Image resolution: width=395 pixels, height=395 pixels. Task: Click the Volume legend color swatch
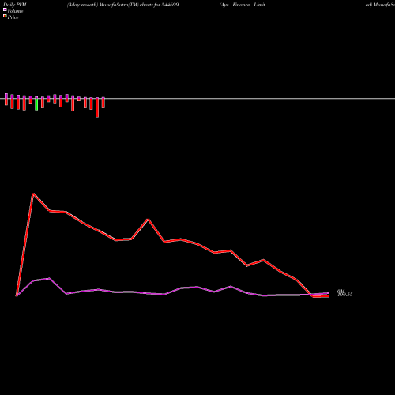5,9
